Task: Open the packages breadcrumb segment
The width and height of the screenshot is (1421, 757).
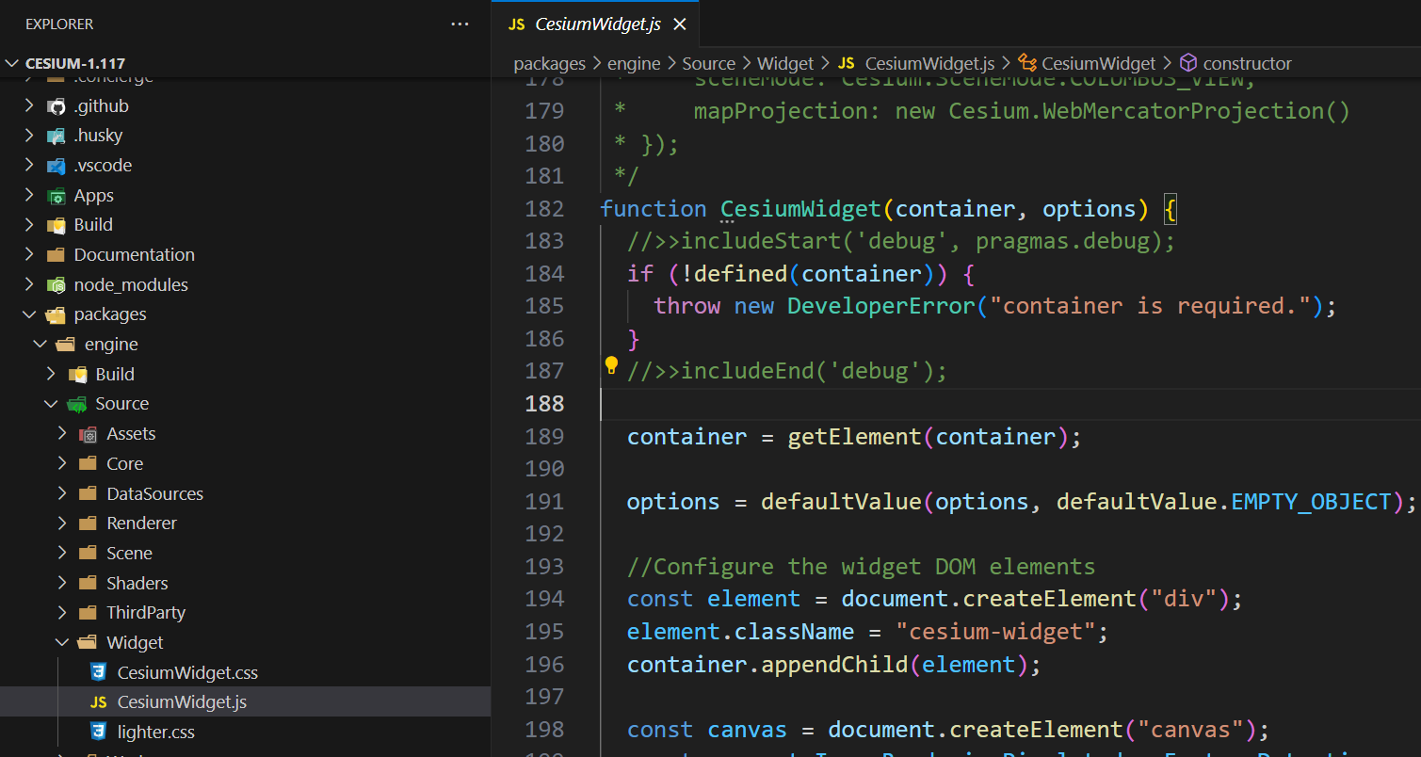Action: (x=549, y=64)
